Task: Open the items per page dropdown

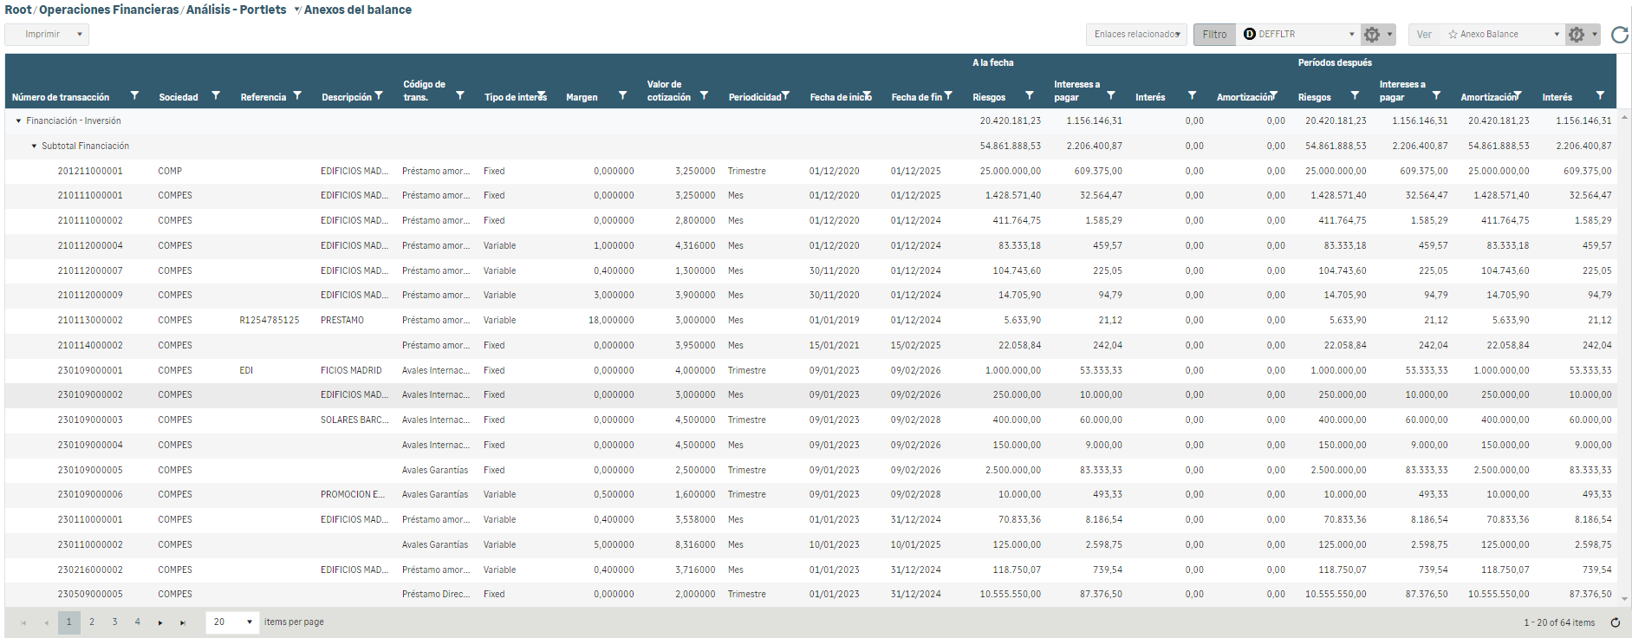Action: click(232, 622)
